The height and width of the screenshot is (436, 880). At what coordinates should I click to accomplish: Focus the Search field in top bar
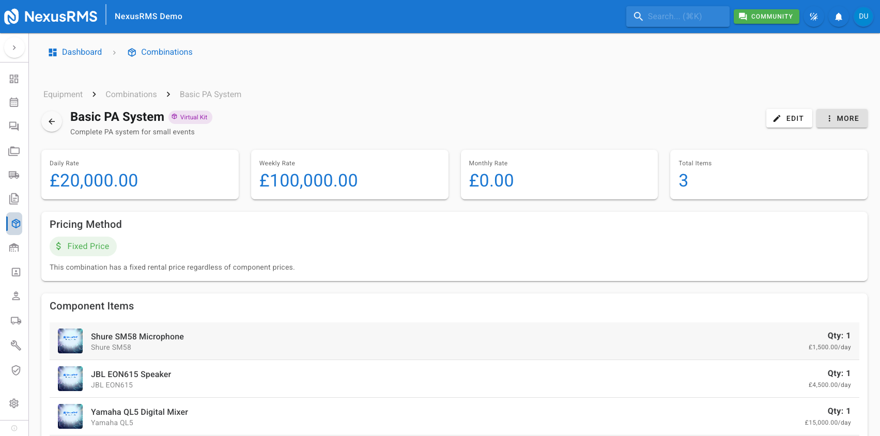[x=677, y=17]
